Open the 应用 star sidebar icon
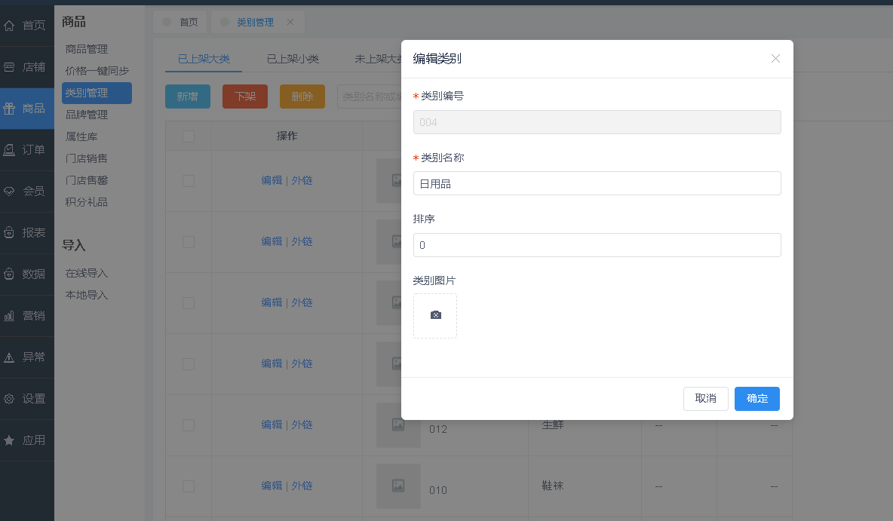893x521 pixels. click(9, 440)
